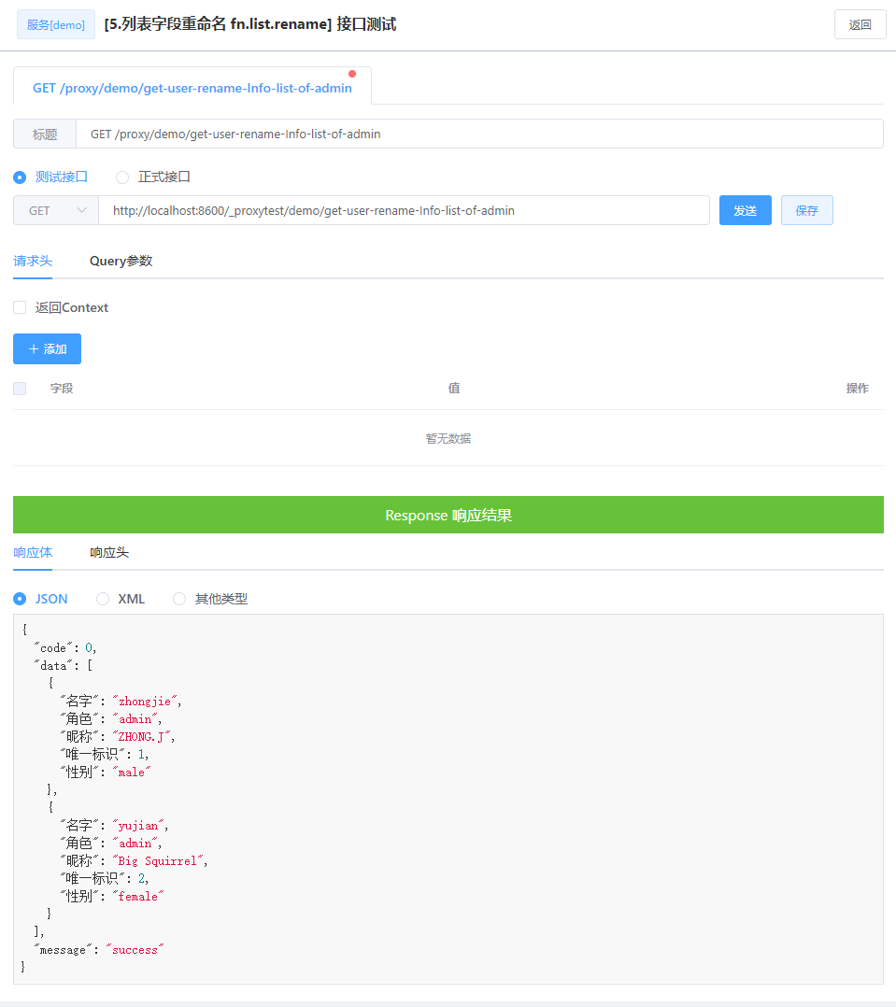Click the 发送 (Send) button
Screen dimensions: 896x1007
[x=745, y=210]
